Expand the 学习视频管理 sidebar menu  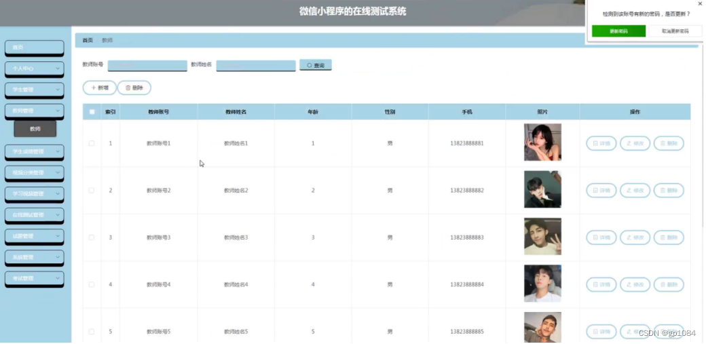34,194
